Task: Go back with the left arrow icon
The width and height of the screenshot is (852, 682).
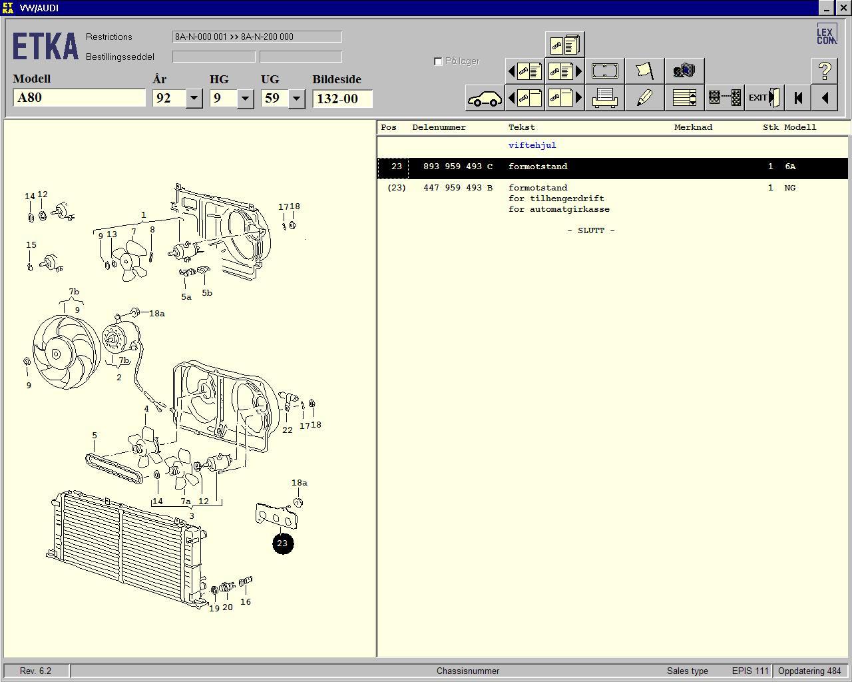Action: pos(825,98)
